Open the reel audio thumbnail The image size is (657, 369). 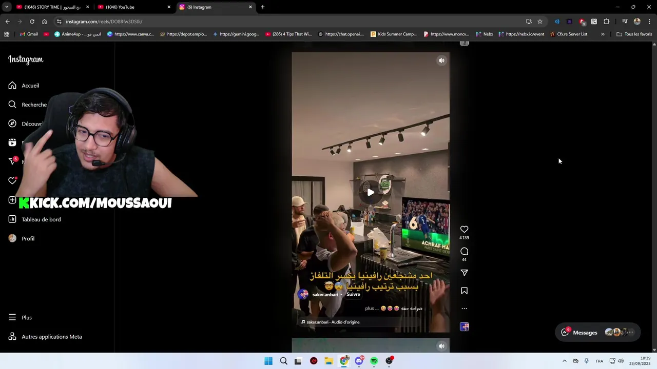[464, 326]
